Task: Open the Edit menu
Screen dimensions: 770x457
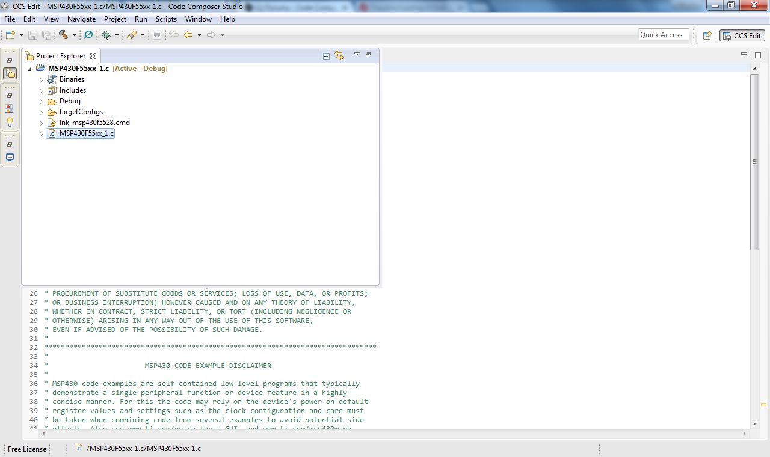Action: point(29,19)
